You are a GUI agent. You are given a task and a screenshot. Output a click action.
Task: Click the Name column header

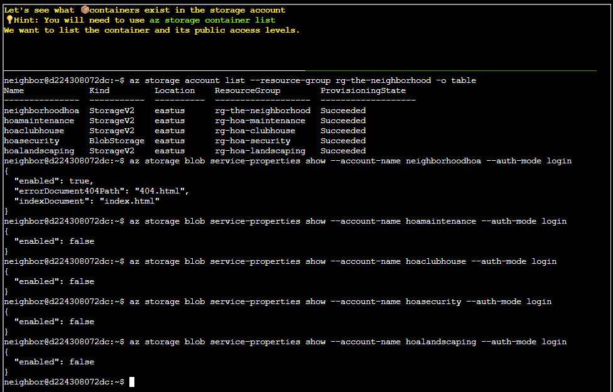(14, 90)
